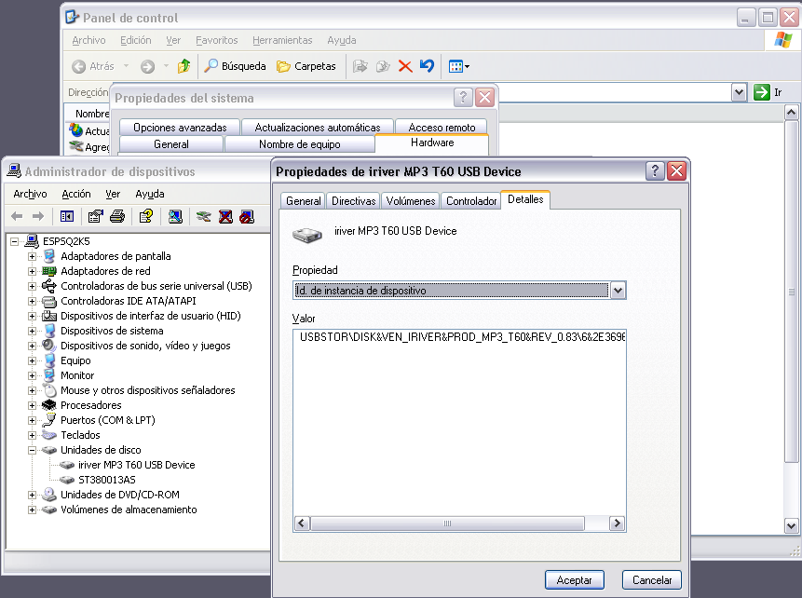Expand Unidades de DVD/CD-ROM node
Image resolution: width=802 pixels, height=598 pixels.
tap(32, 495)
